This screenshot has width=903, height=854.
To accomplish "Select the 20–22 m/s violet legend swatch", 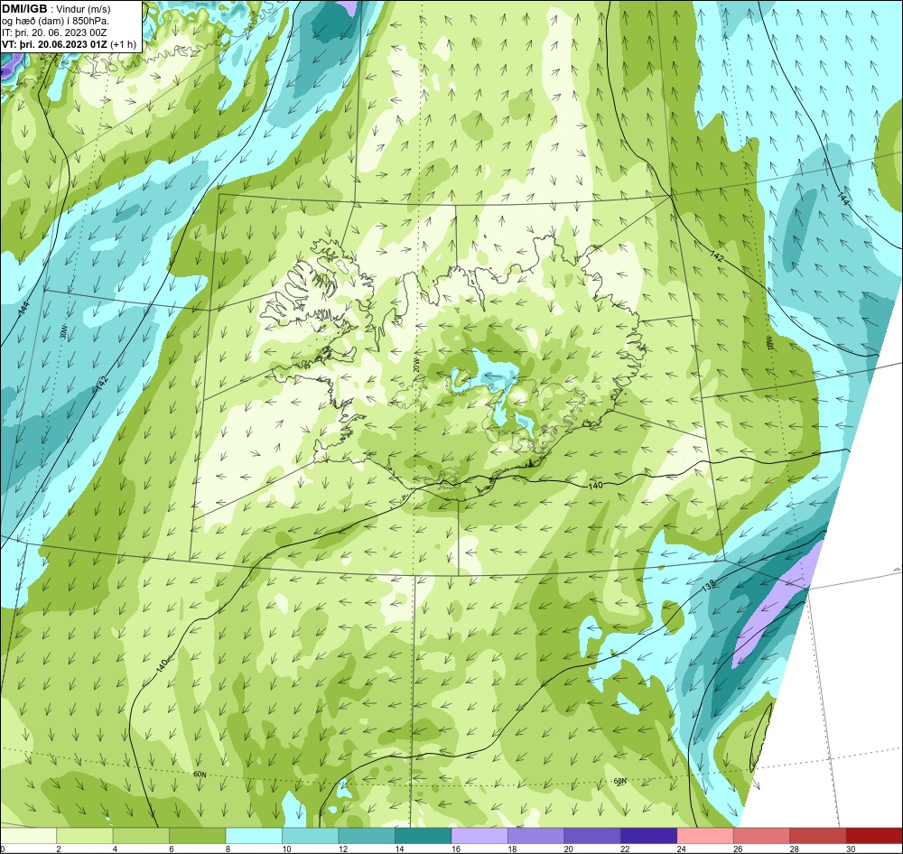I will coord(592,836).
